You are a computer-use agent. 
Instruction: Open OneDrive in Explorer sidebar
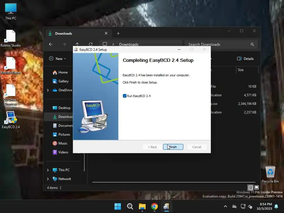click(x=62, y=90)
